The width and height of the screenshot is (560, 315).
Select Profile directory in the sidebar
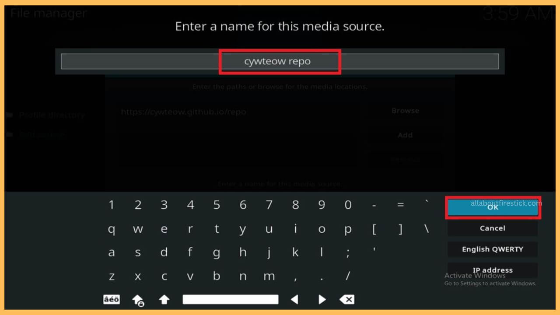pyautogui.click(x=52, y=114)
